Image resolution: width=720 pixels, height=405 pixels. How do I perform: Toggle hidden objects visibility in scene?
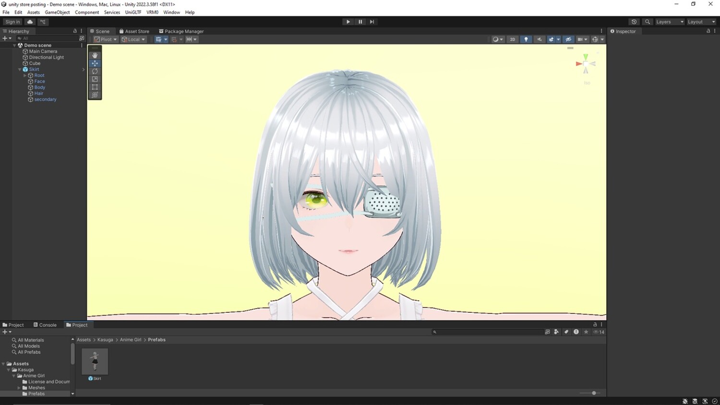pos(568,39)
